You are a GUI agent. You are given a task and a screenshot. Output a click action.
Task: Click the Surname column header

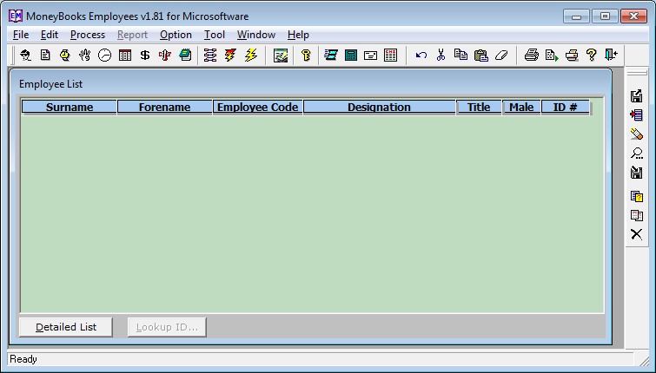pyautogui.click(x=70, y=108)
